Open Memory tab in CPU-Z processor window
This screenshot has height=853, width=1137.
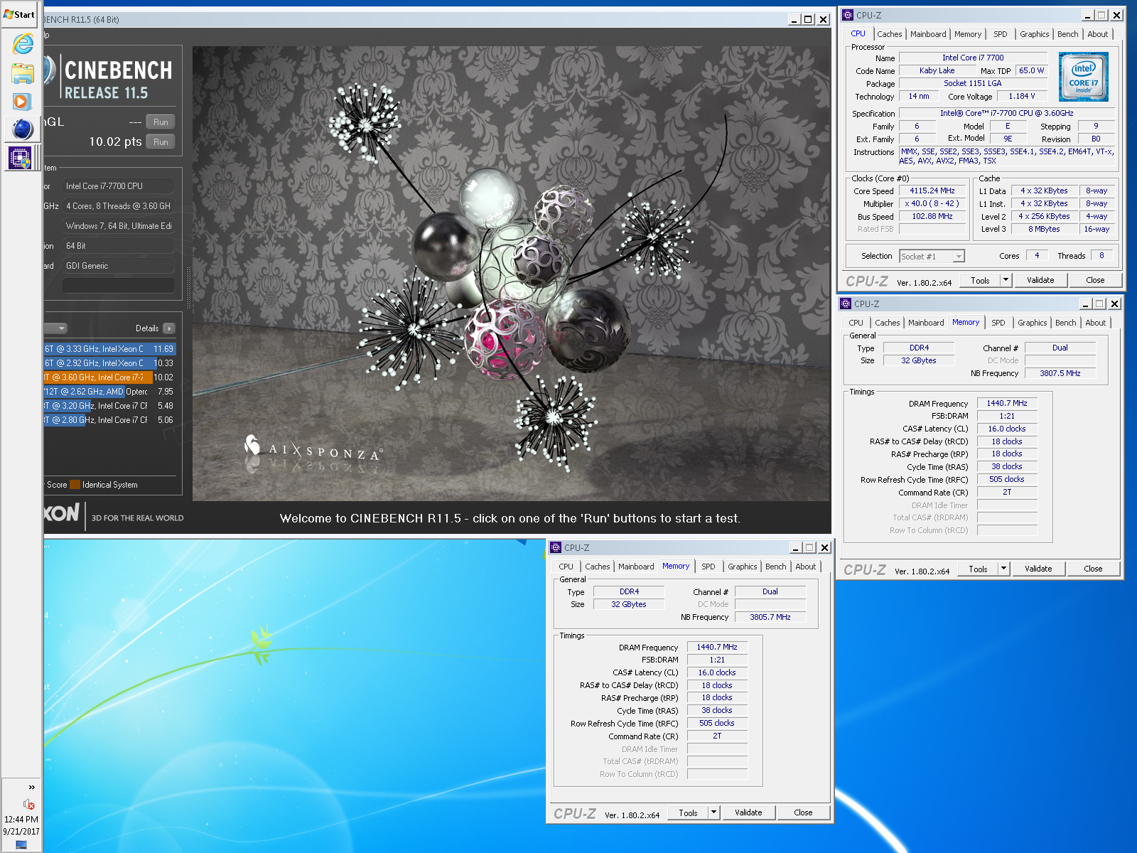(x=968, y=34)
